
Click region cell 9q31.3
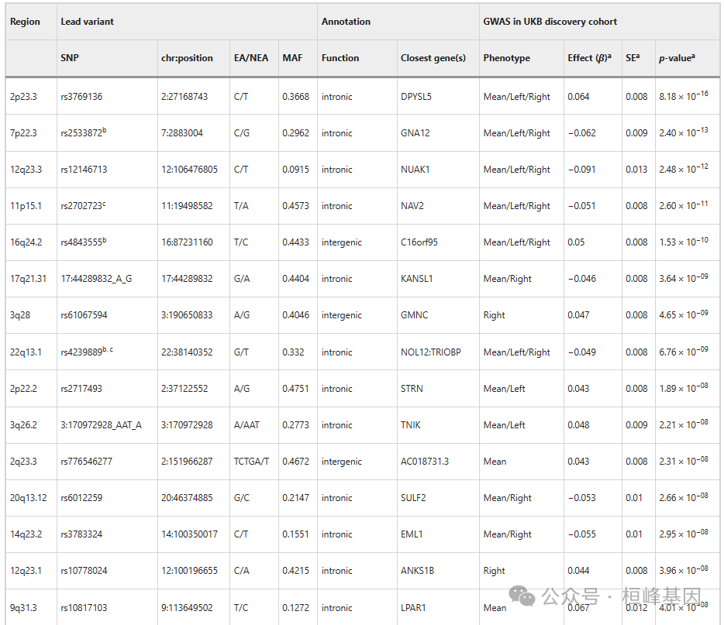(x=23, y=607)
